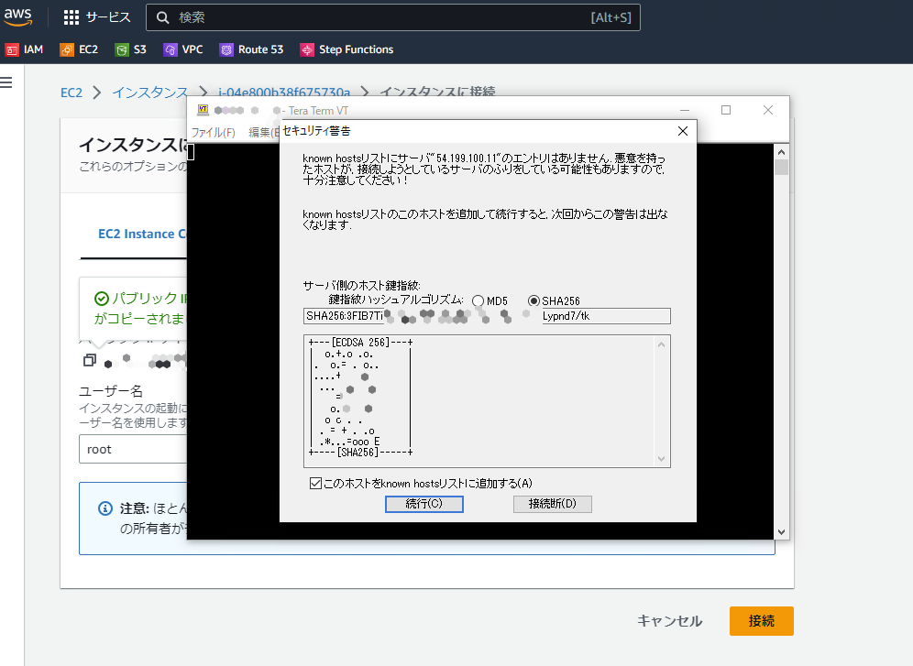Click the magnifier icon in search bar
Viewport: 913px width, 666px height.
click(x=163, y=18)
